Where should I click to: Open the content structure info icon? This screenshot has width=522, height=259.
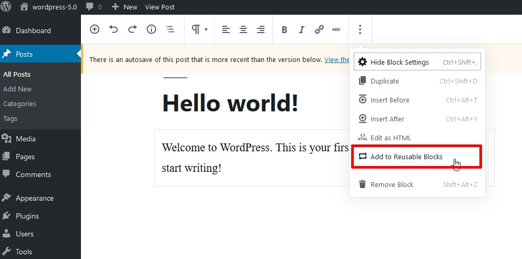tap(151, 29)
